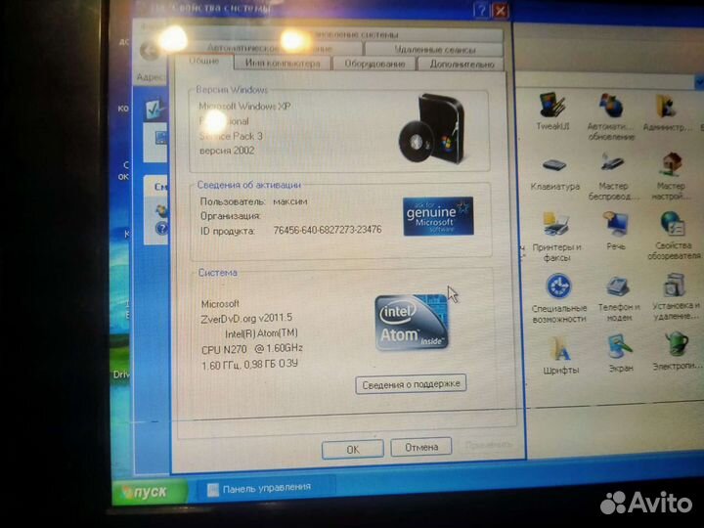Select Панель управления taskbar button
This screenshot has width=704, height=528.
click(x=266, y=488)
